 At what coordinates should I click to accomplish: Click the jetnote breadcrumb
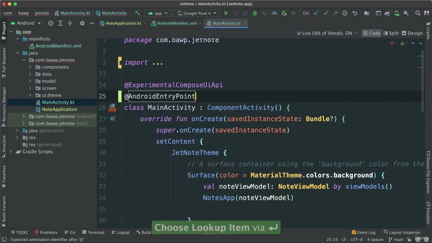click(42, 13)
